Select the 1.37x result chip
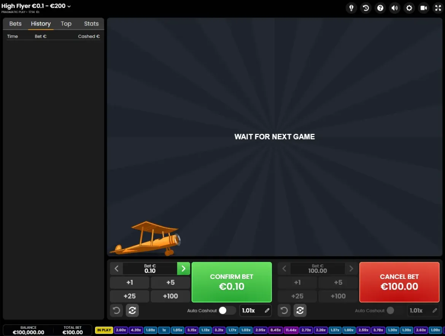 click(x=335, y=330)
